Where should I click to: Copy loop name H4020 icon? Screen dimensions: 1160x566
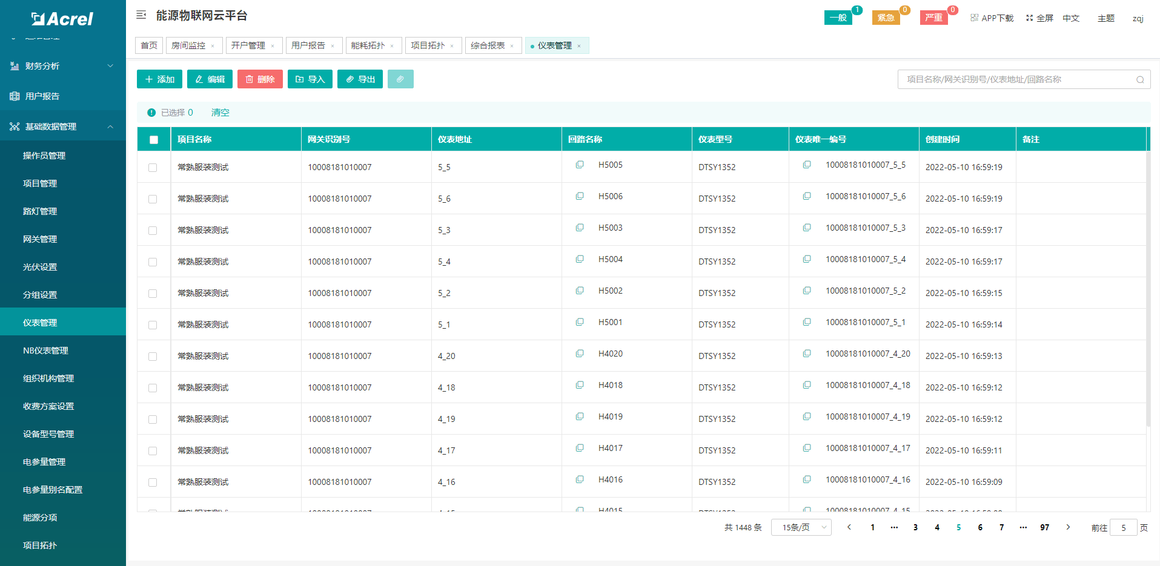point(580,354)
